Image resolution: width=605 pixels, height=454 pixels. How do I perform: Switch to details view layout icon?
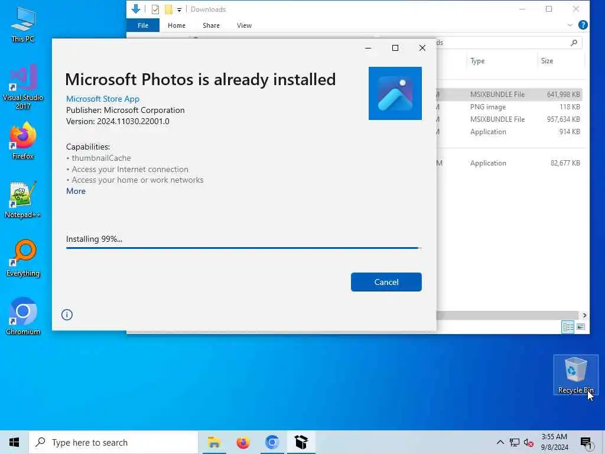(568, 327)
